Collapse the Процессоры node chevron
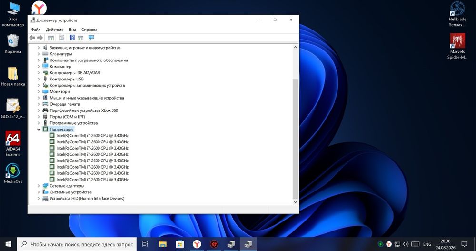The height and width of the screenshot is (251, 476). pos(39,130)
